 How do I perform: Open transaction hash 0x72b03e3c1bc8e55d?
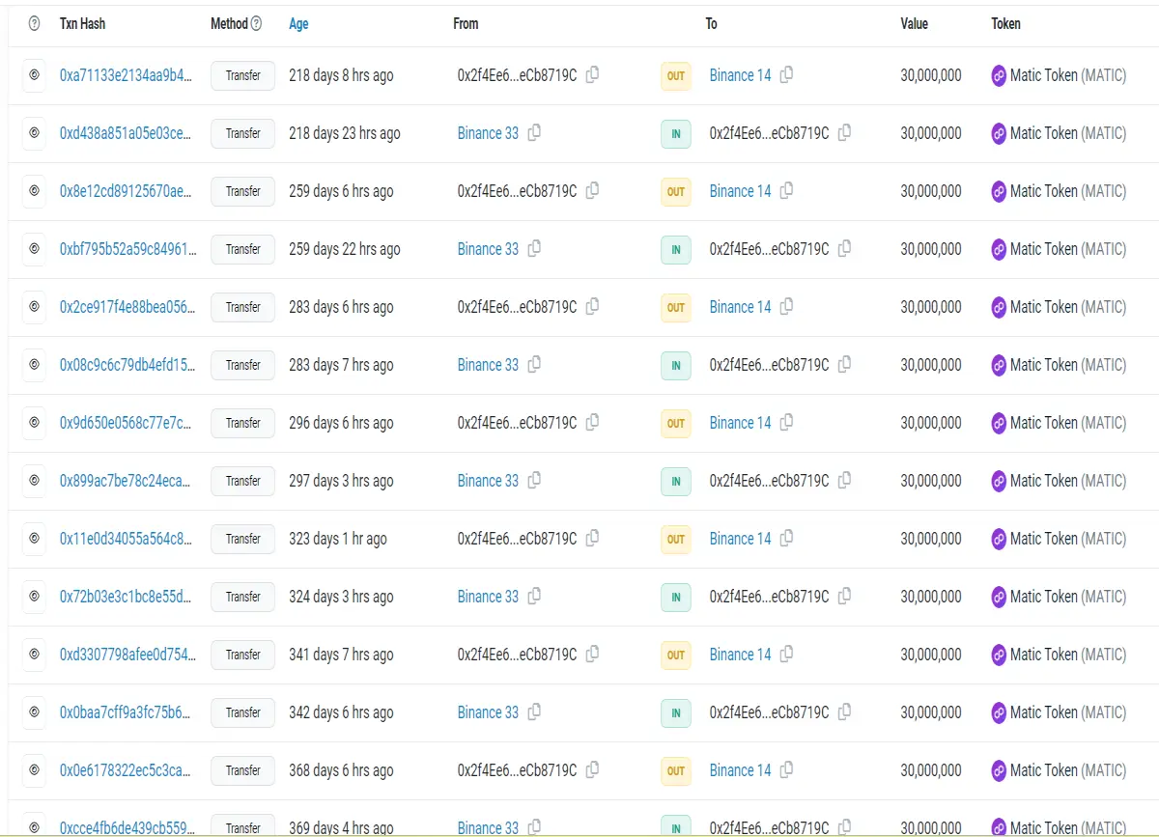coord(127,597)
